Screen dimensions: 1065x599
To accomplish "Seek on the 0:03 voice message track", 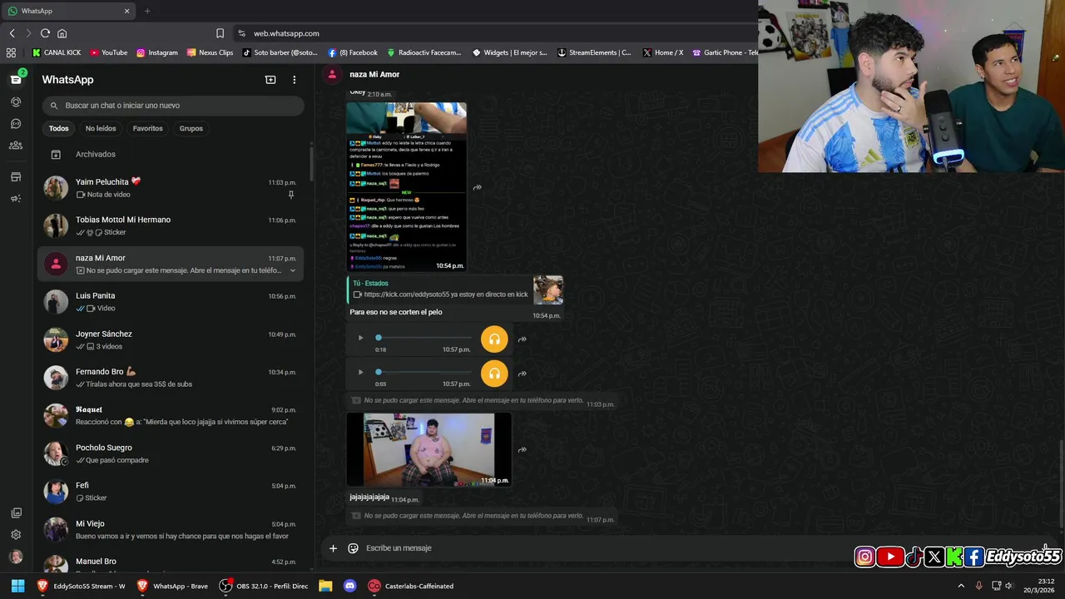I will 424,372.
